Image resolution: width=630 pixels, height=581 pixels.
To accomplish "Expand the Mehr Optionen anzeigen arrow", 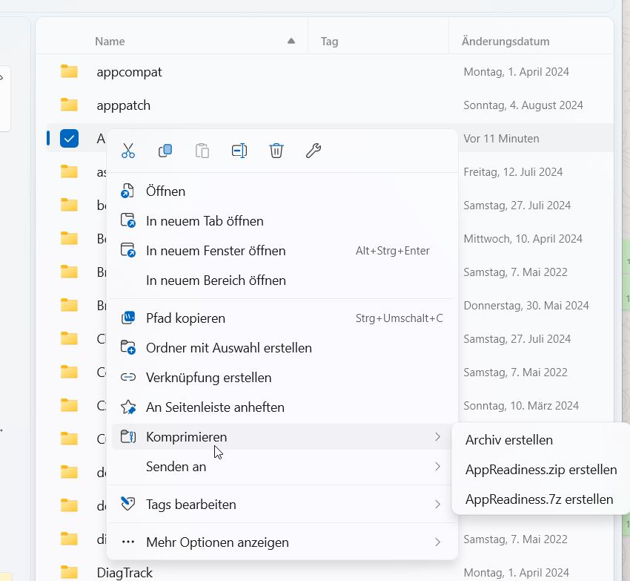I will pos(437,542).
